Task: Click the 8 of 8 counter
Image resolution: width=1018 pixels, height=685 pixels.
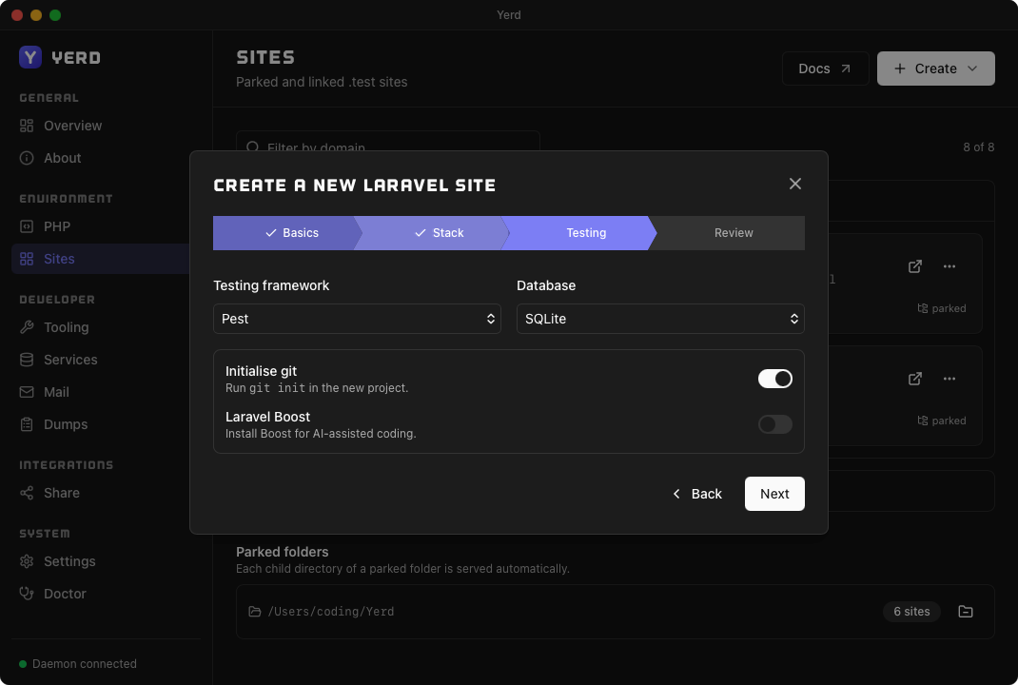Action: (x=978, y=147)
